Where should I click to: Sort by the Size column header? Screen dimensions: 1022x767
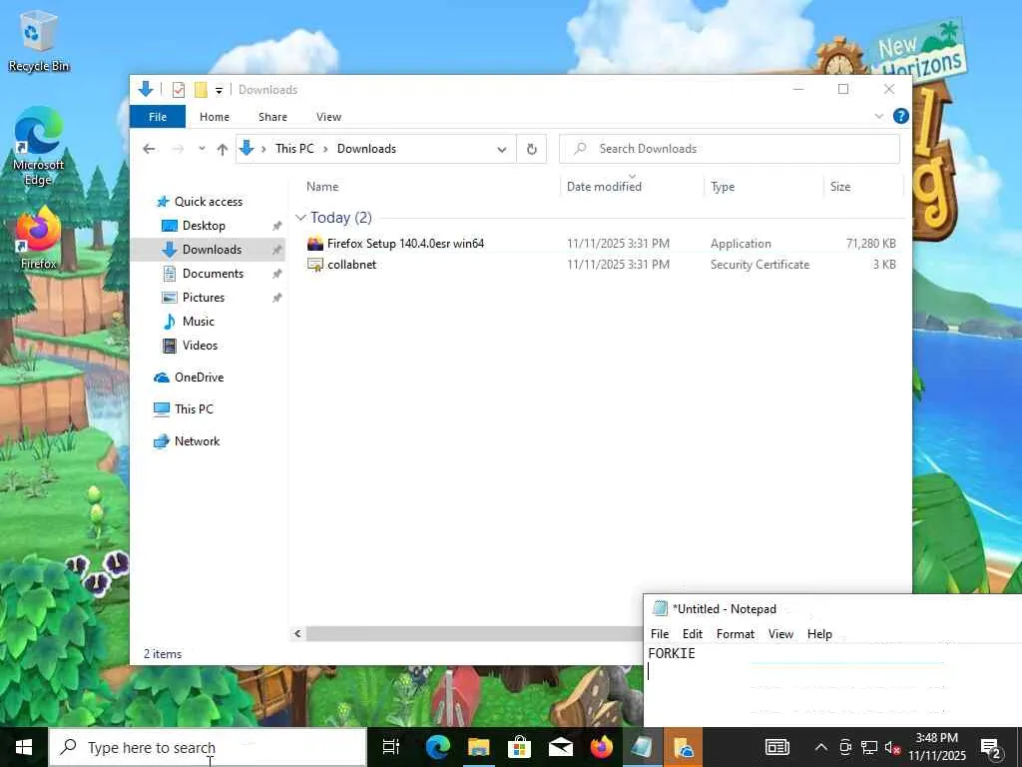(x=840, y=187)
